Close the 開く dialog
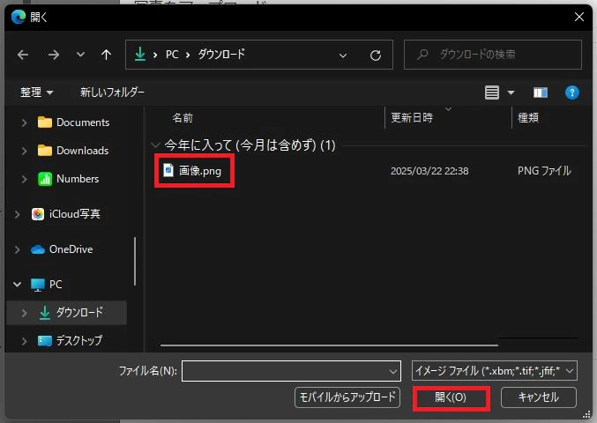This screenshot has height=423, width=597. pos(579,17)
